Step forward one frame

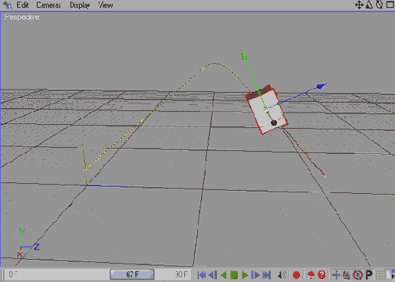(x=255, y=275)
